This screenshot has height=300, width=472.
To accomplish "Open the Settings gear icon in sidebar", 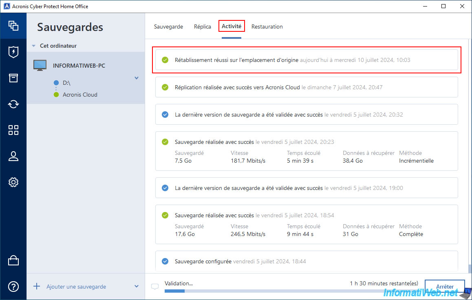I will coord(13,182).
